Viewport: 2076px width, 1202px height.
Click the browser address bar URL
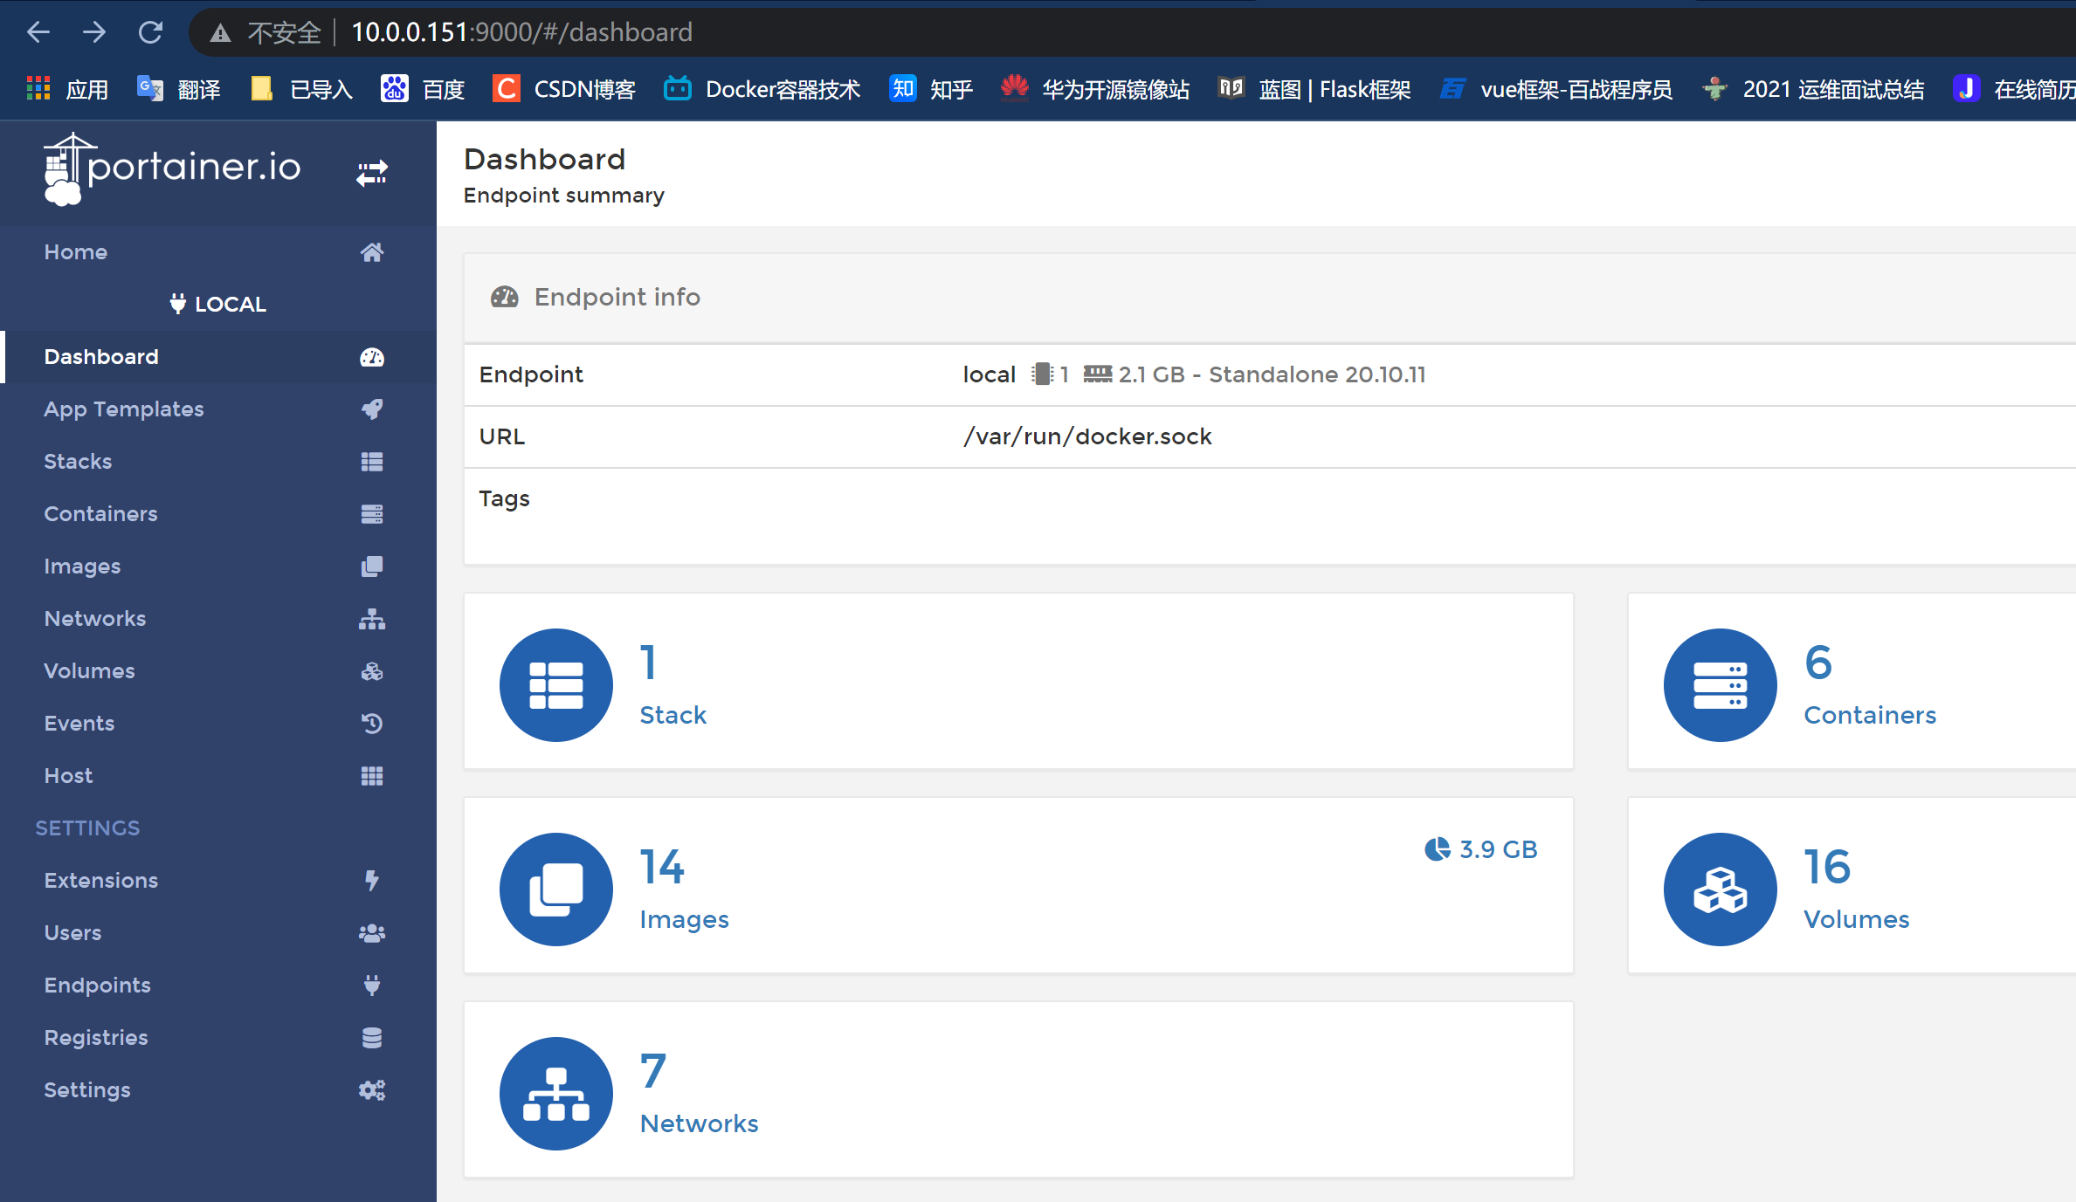coord(521,32)
